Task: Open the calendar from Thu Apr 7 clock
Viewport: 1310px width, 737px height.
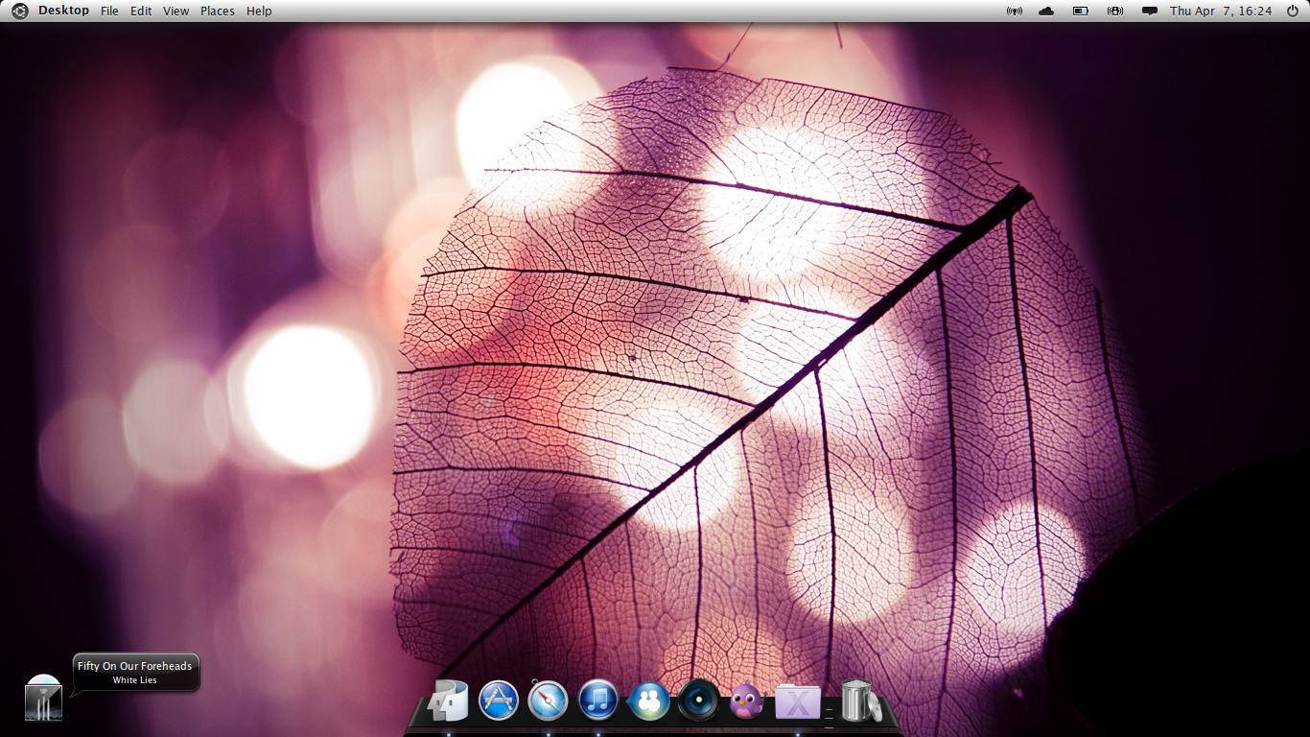Action: 1221,11
